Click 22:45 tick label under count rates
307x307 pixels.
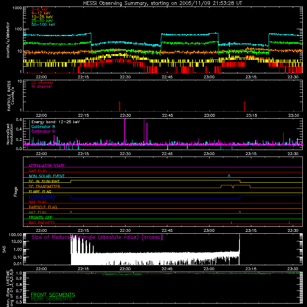[167, 77]
